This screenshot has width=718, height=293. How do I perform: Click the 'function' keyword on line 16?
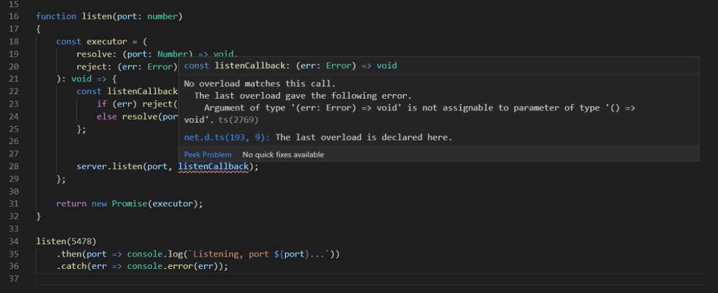pos(56,16)
